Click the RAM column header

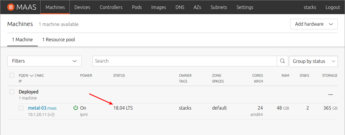tap(285, 76)
